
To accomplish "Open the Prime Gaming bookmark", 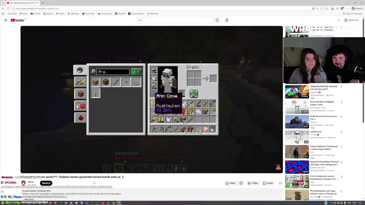I will [x=105, y=14].
